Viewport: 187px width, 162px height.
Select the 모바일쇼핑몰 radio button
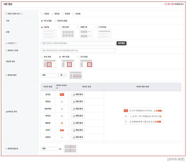click(55, 21)
